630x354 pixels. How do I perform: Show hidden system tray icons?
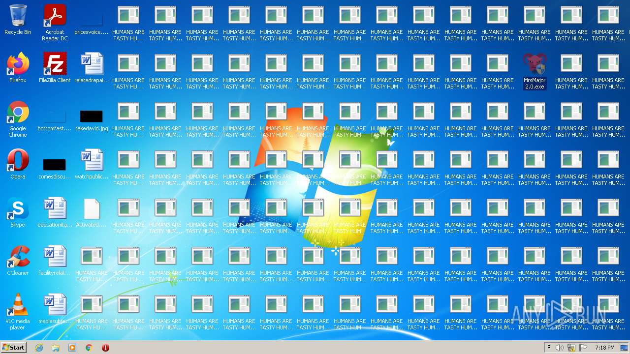point(549,348)
